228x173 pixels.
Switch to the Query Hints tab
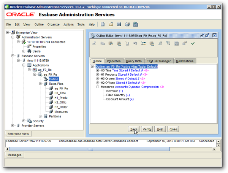(x=134, y=61)
